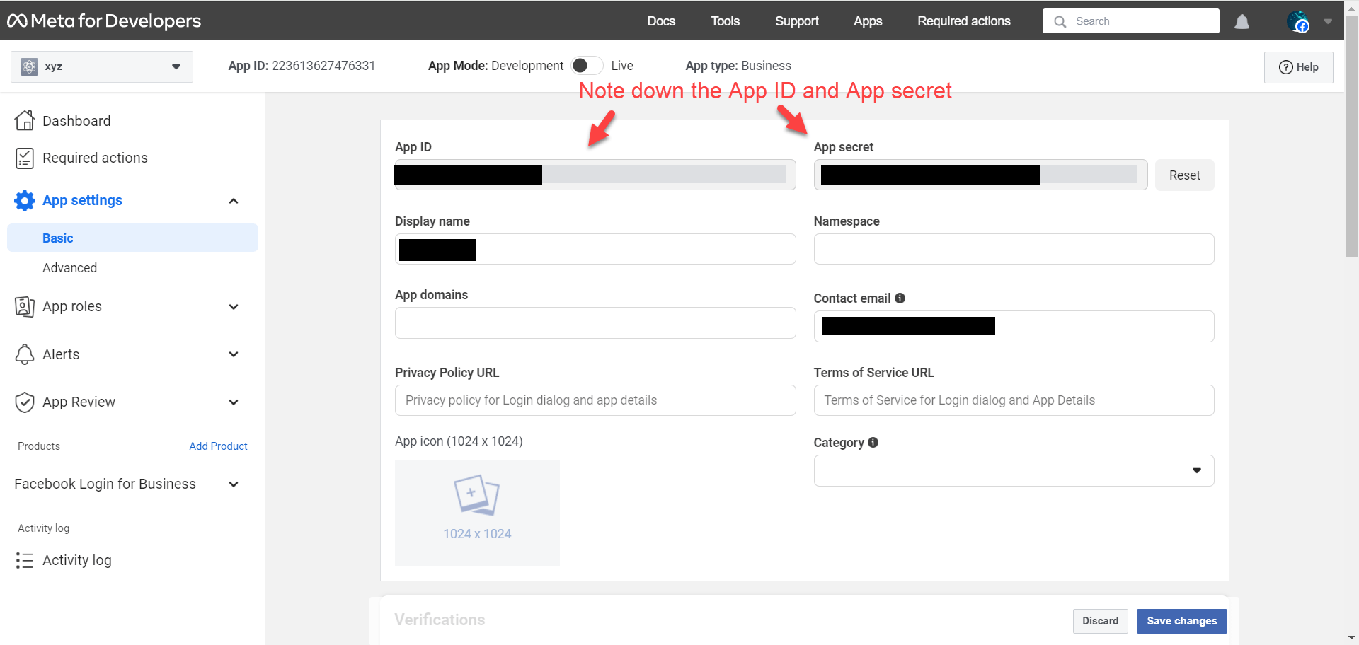This screenshot has width=1359, height=645.
Task: Select Advanced under App settings
Action: click(x=69, y=268)
